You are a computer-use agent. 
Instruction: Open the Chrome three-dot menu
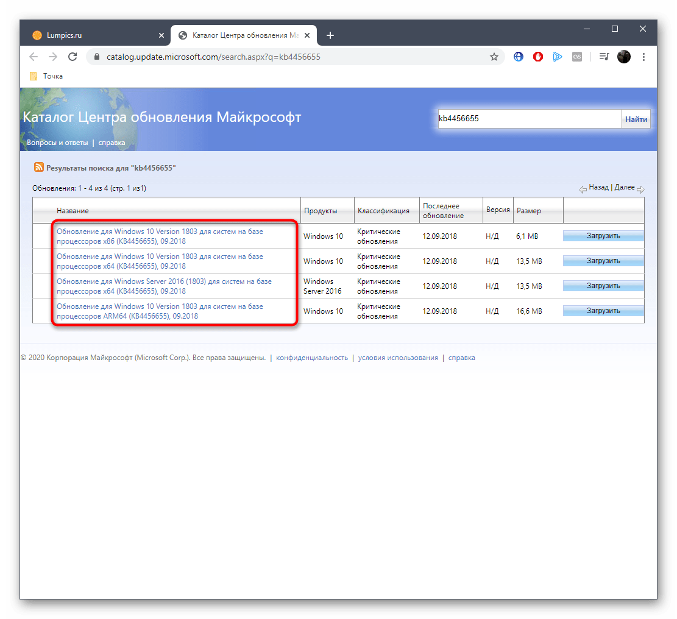click(x=643, y=57)
